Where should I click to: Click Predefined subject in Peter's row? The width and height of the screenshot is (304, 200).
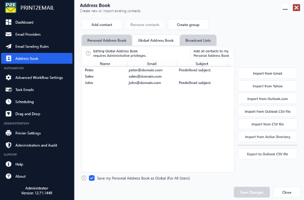[x=195, y=70]
